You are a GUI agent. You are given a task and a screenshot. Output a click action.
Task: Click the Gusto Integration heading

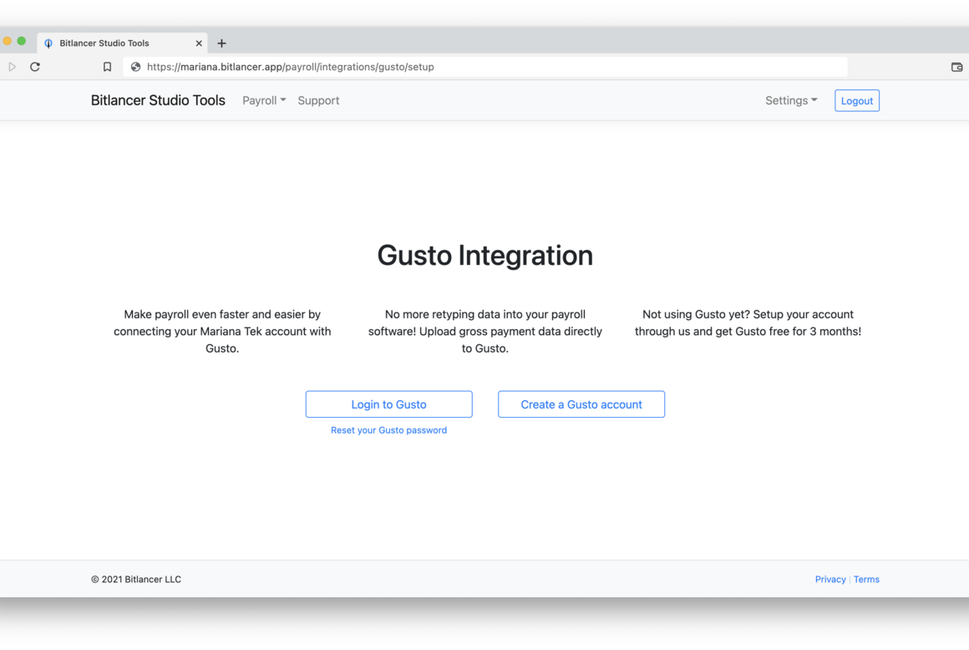coord(485,255)
